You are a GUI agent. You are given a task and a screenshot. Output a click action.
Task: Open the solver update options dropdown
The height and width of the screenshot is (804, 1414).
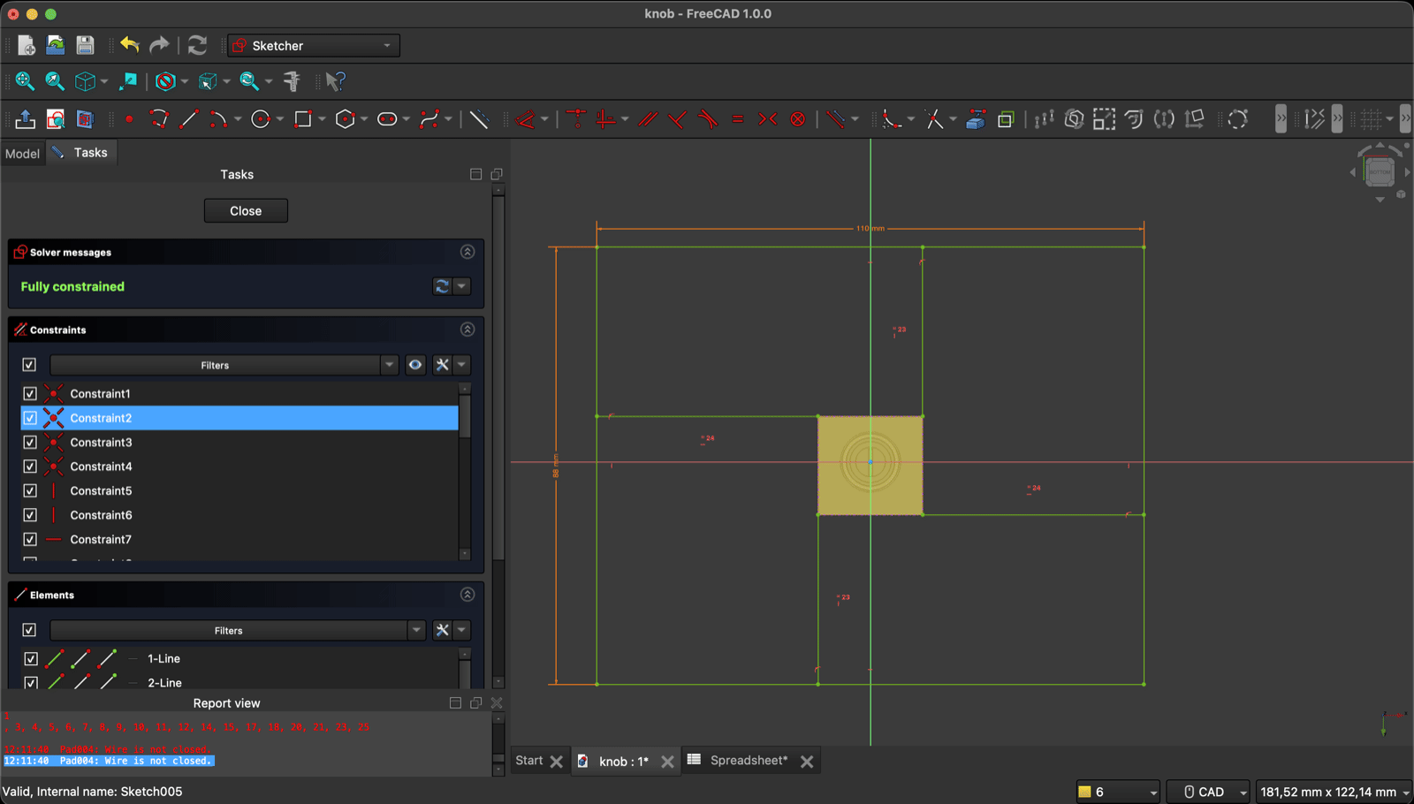(x=461, y=286)
